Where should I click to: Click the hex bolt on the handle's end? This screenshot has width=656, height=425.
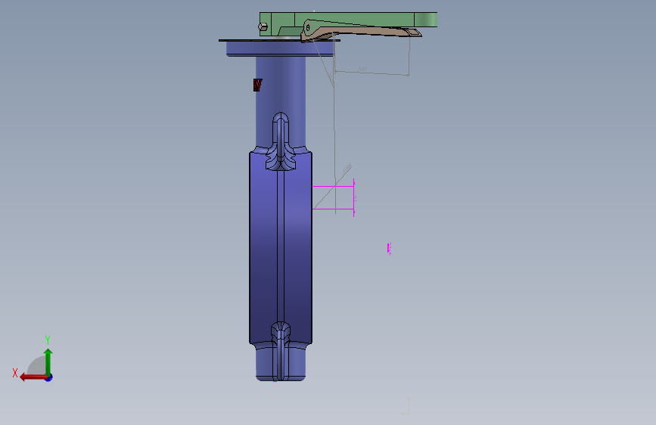pos(263,27)
